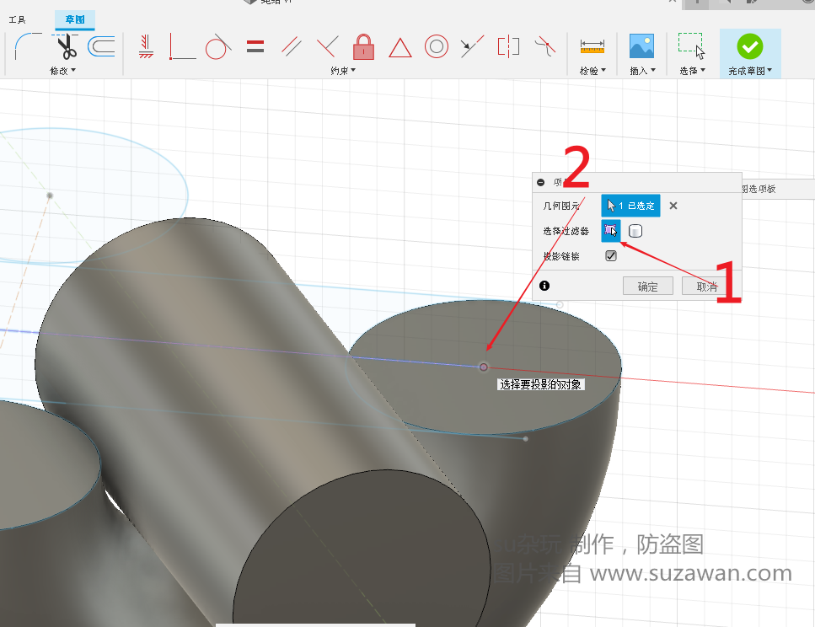The image size is (815, 627).
Task: Collapse the Project dialog with the minus icon
Action: point(540,182)
